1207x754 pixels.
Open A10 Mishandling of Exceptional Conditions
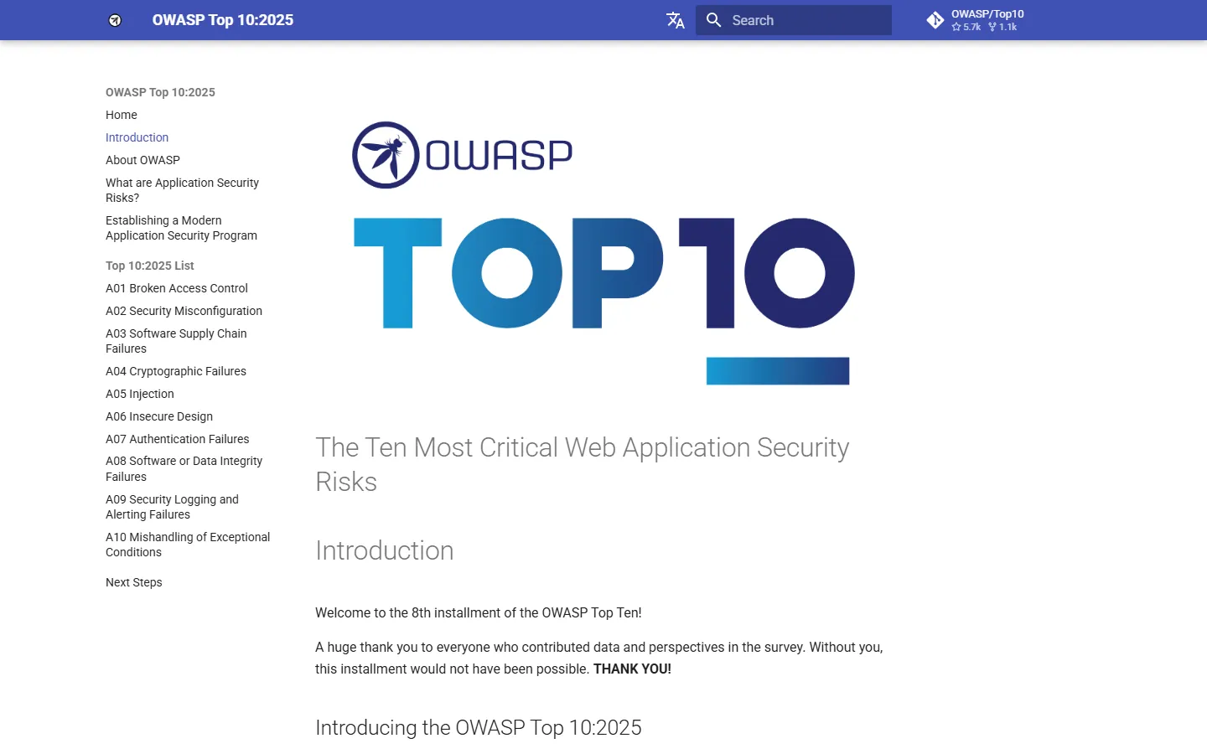click(x=188, y=545)
